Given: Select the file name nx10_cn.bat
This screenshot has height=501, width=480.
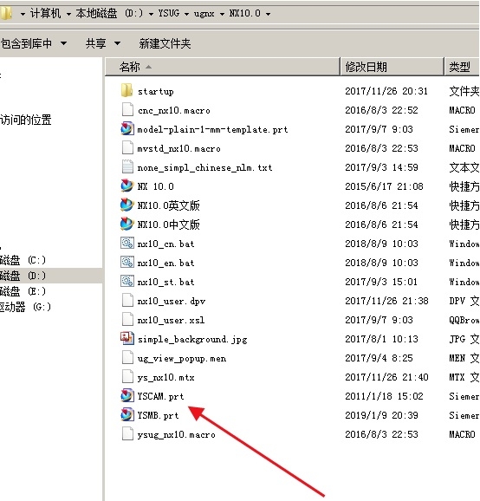Looking at the screenshot, I should [165, 244].
